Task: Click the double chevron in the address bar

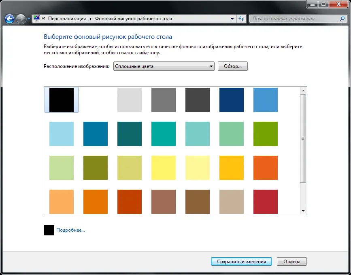Action: (44, 19)
